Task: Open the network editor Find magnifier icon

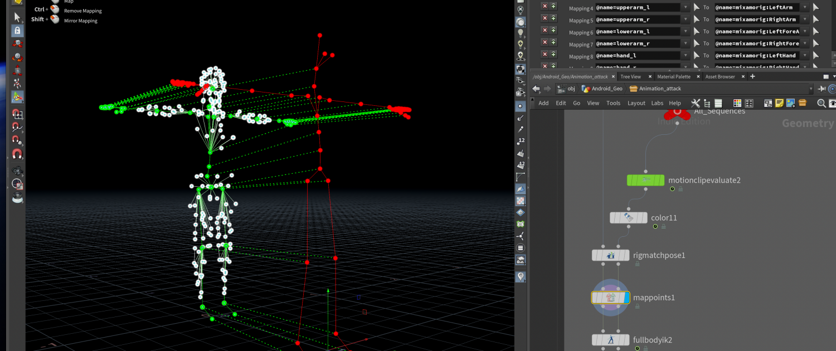Action: coord(821,103)
